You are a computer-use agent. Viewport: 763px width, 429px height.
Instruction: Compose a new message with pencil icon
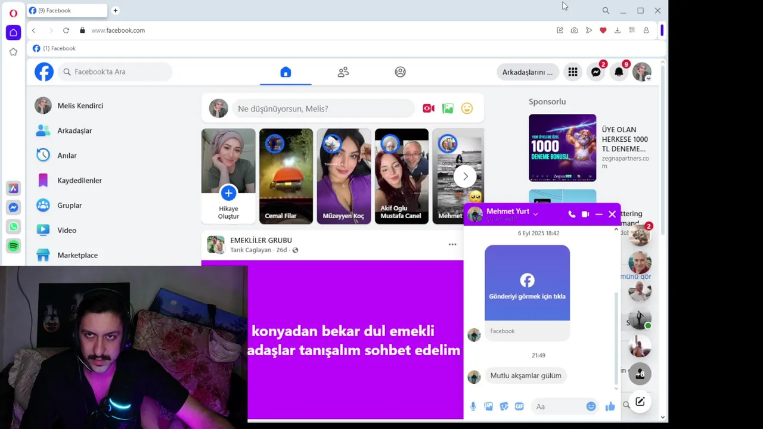pyautogui.click(x=640, y=402)
